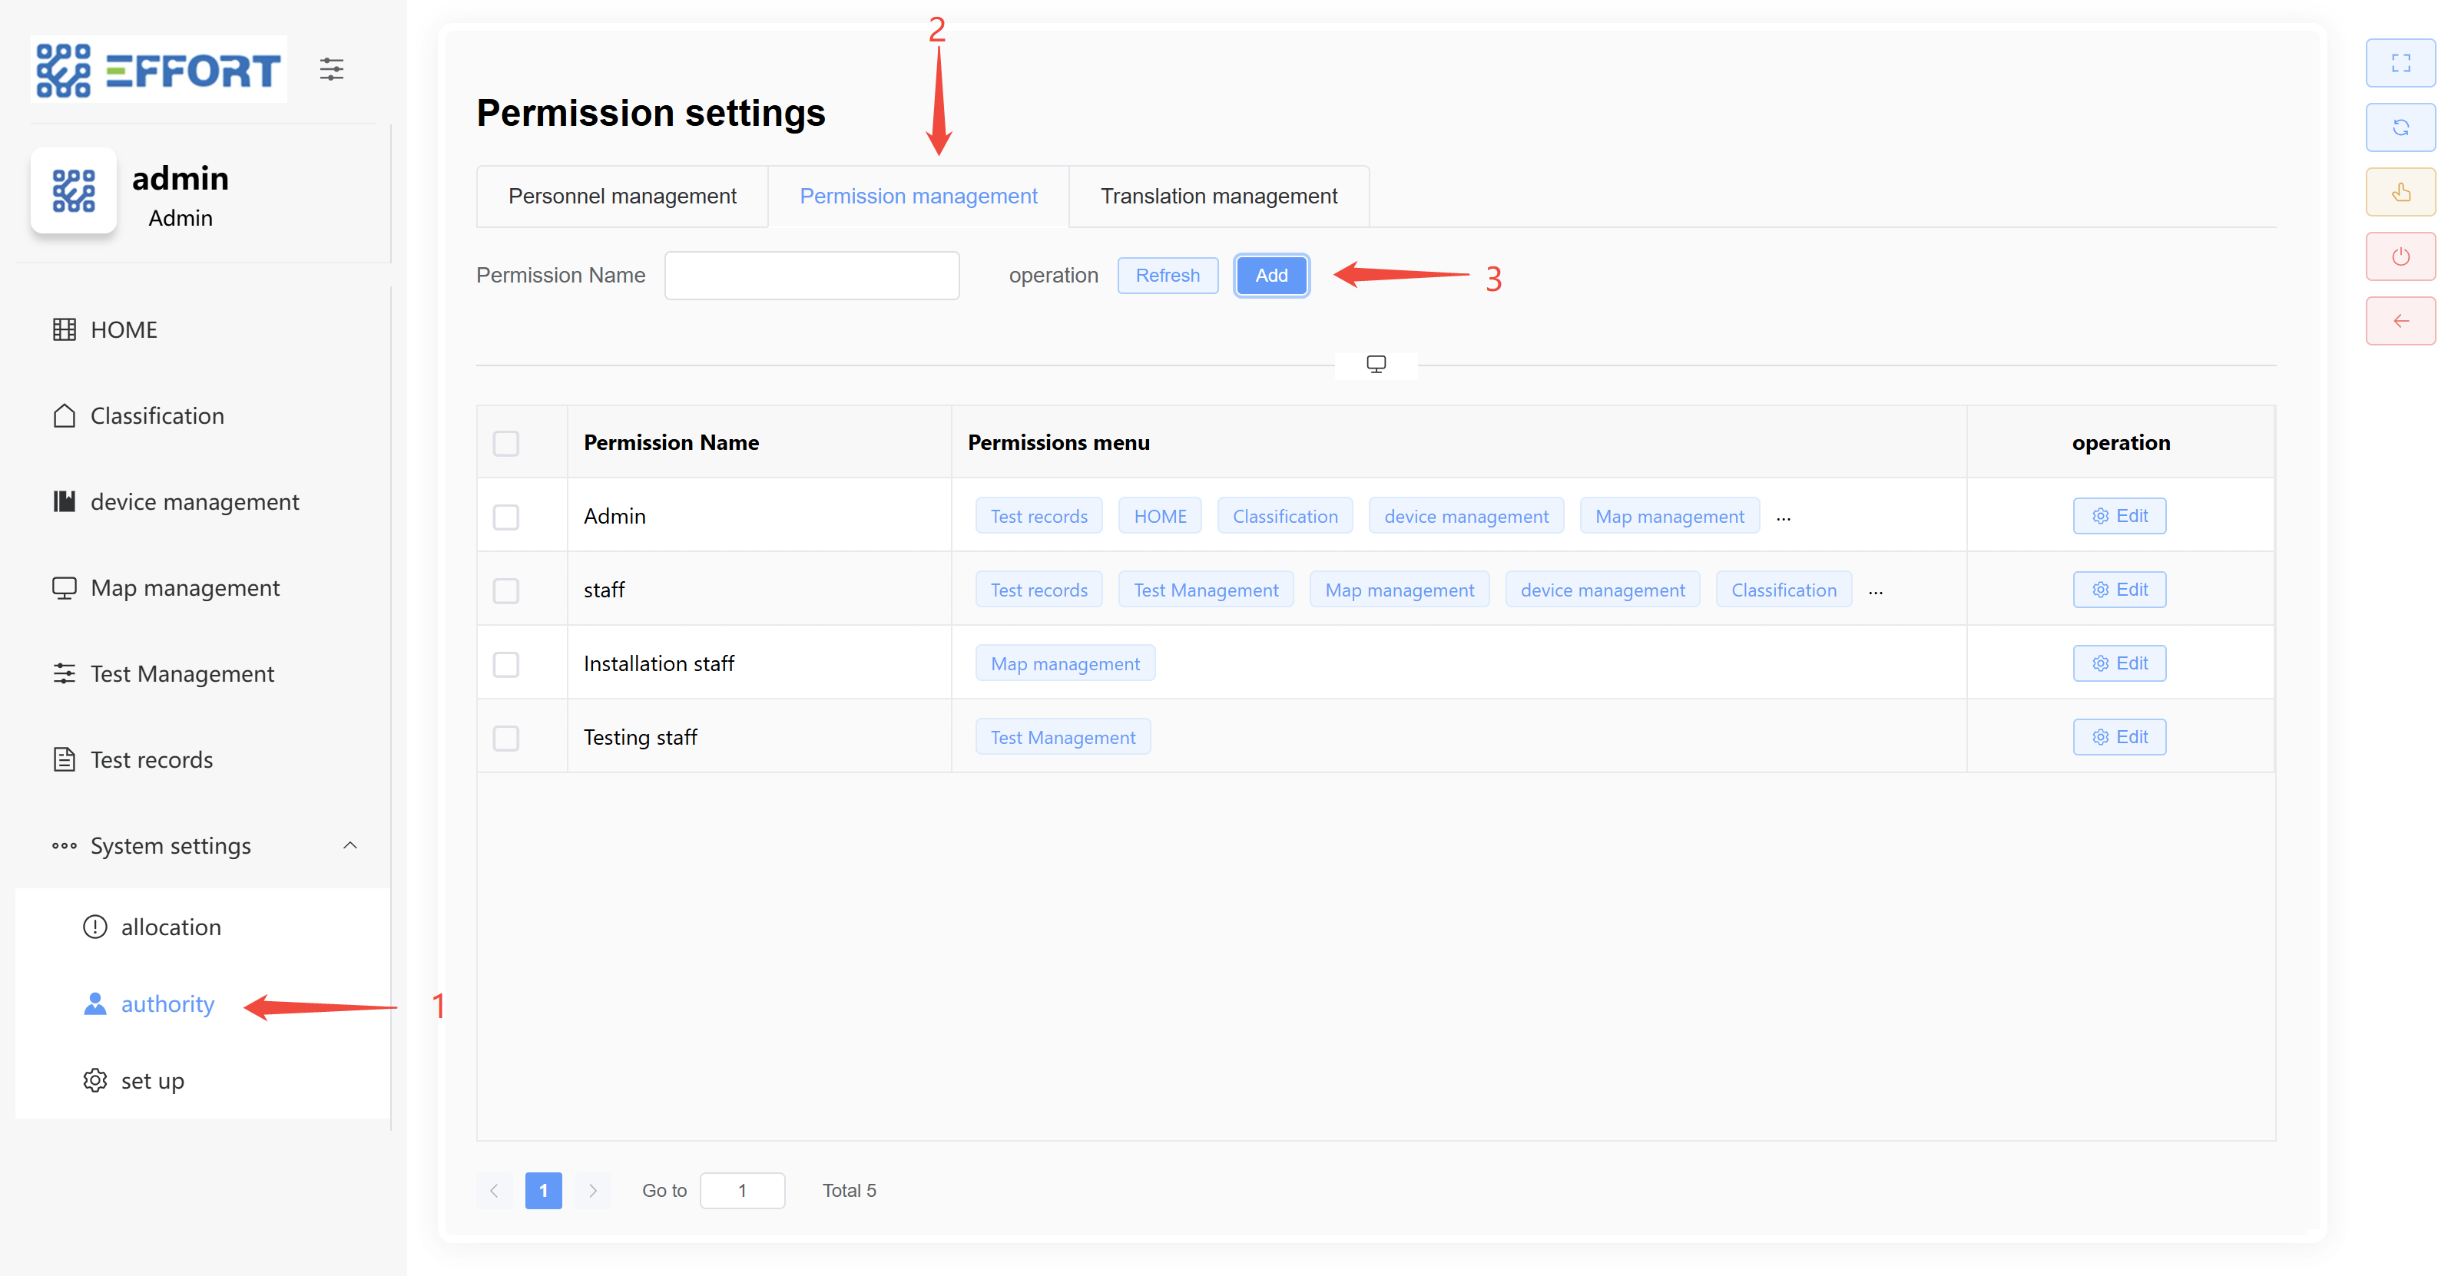Click Edit for Testing staff row
The image size is (2458, 1276).
coord(2118,737)
